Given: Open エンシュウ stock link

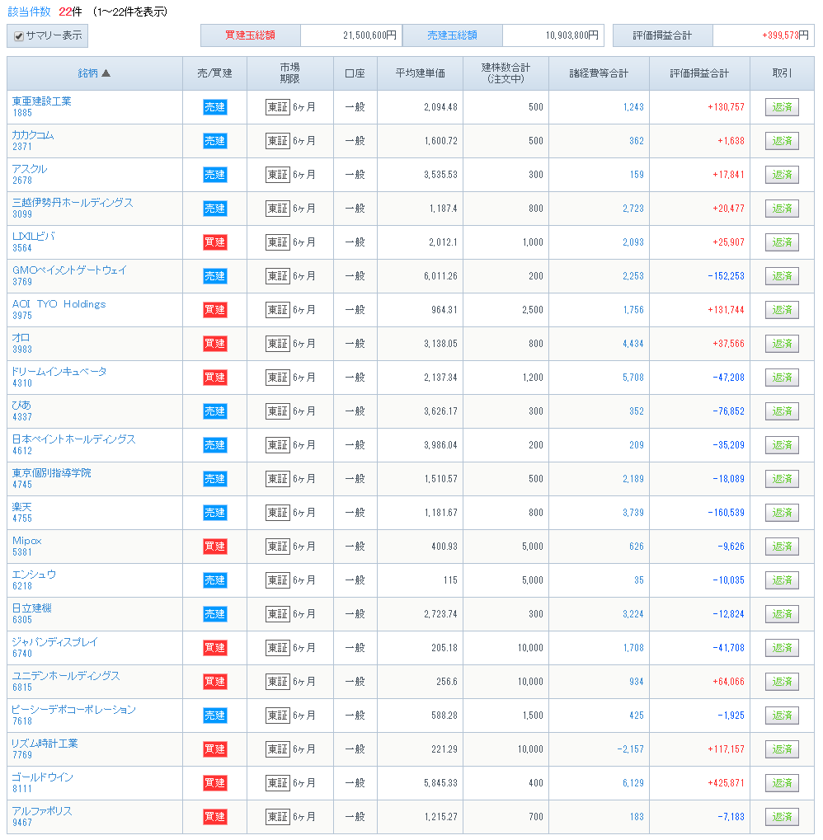Looking at the screenshot, I should pyautogui.click(x=34, y=575).
